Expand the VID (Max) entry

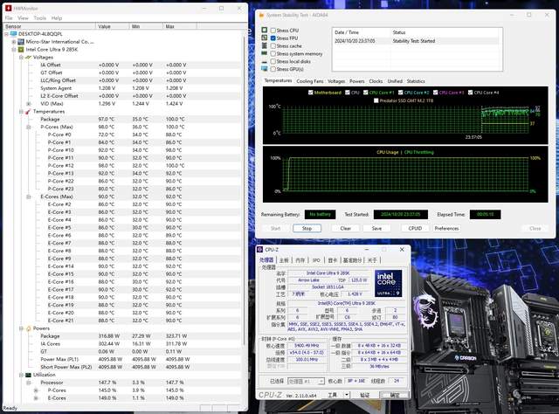click(29, 104)
